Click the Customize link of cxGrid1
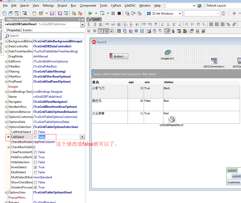This screenshot has width=241, height=203. pyautogui.click(x=234, y=182)
